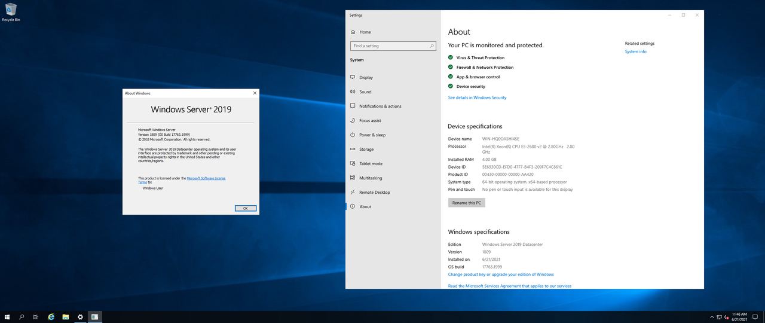Click the Focus assist moon icon
The height and width of the screenshot is (323, 765).
coord(353,120)
